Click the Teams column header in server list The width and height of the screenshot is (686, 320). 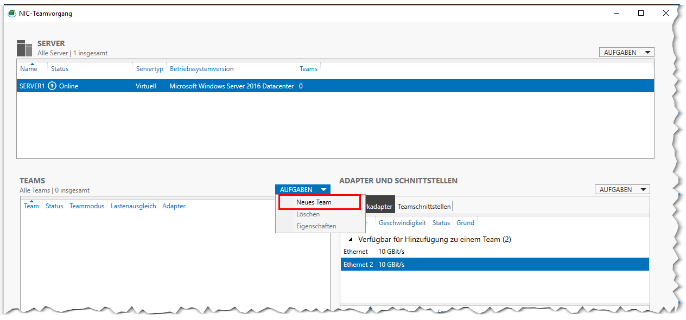[308, 69]
